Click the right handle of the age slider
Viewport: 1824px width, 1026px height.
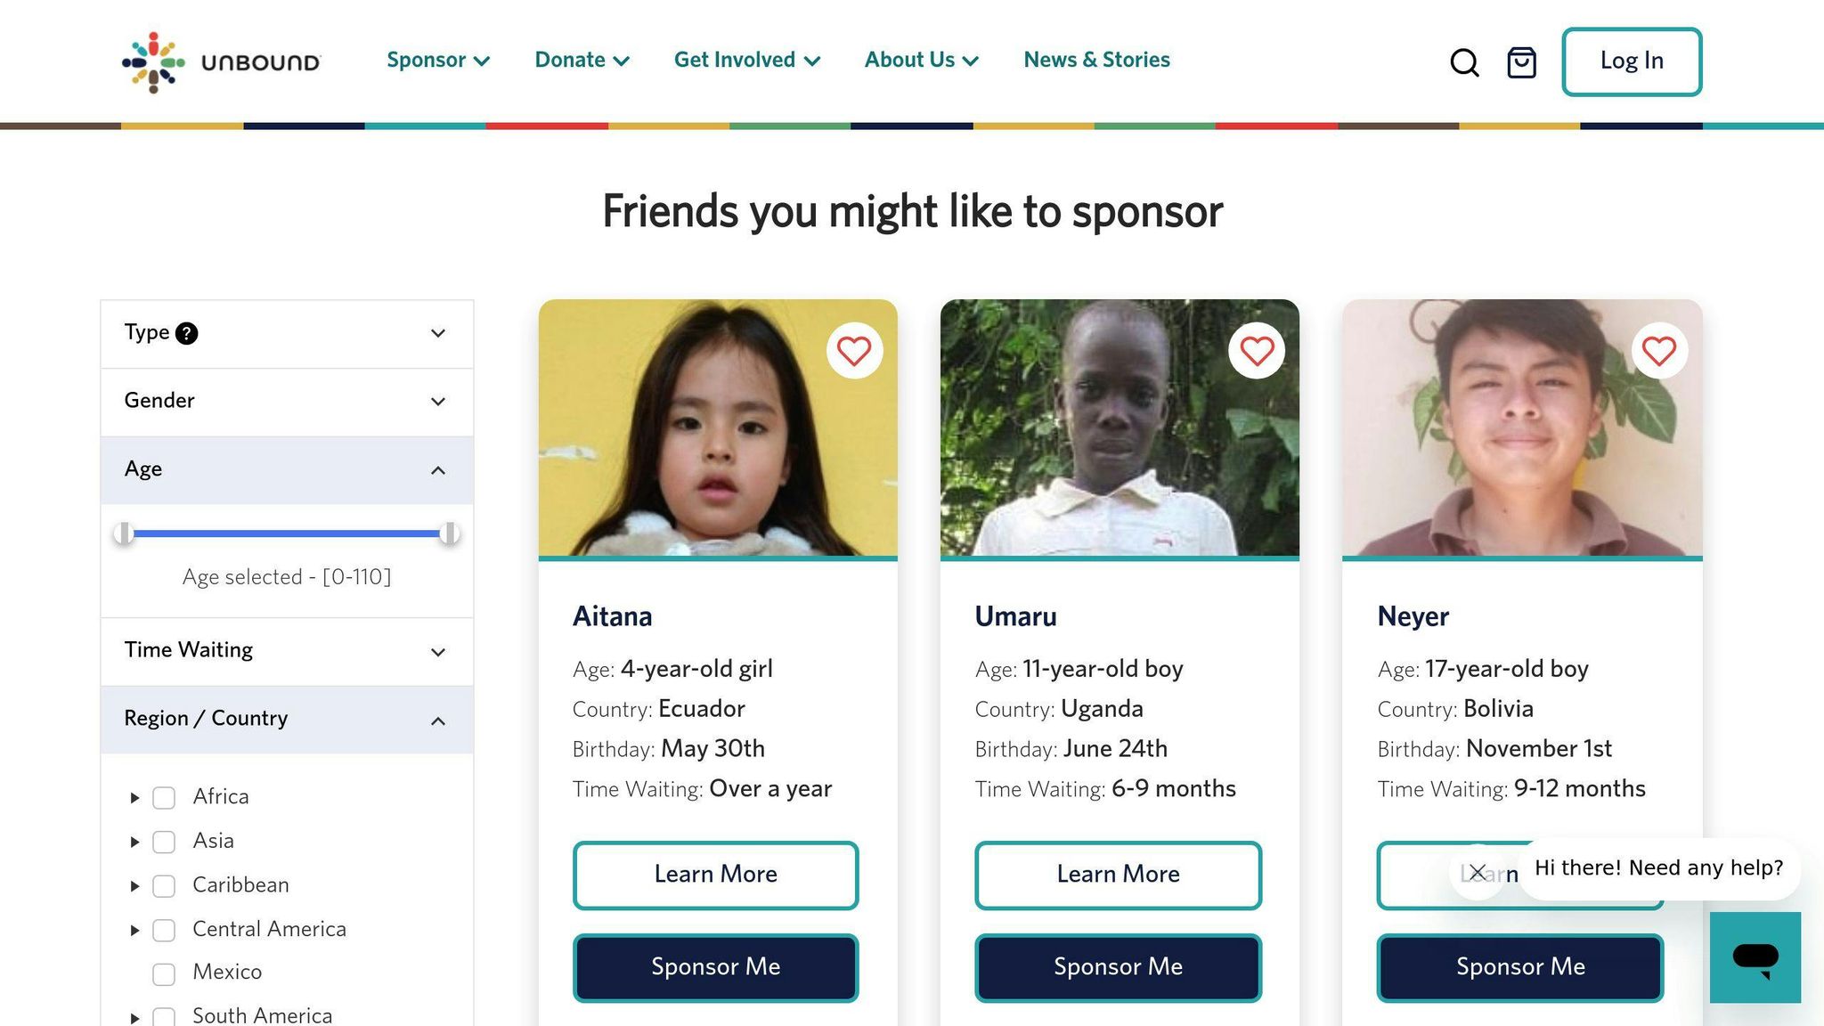click(x=450, y=533)
